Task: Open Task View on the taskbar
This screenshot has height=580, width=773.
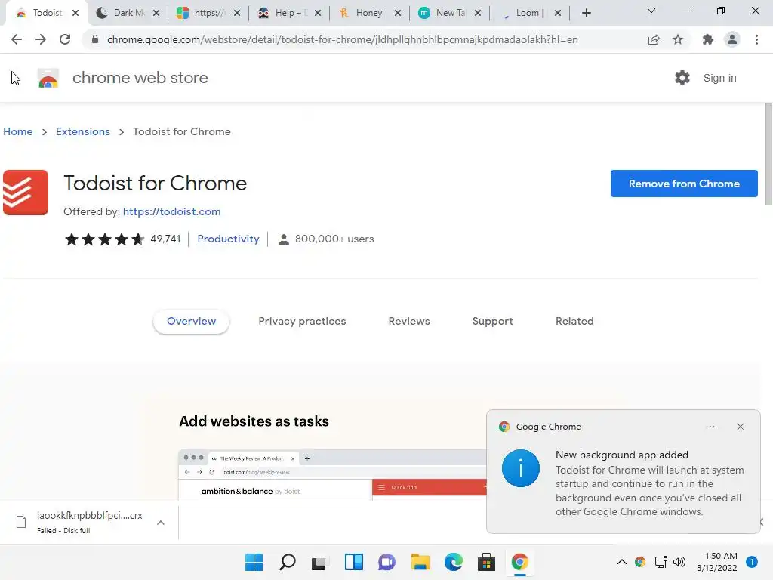Action: point(319,562)
